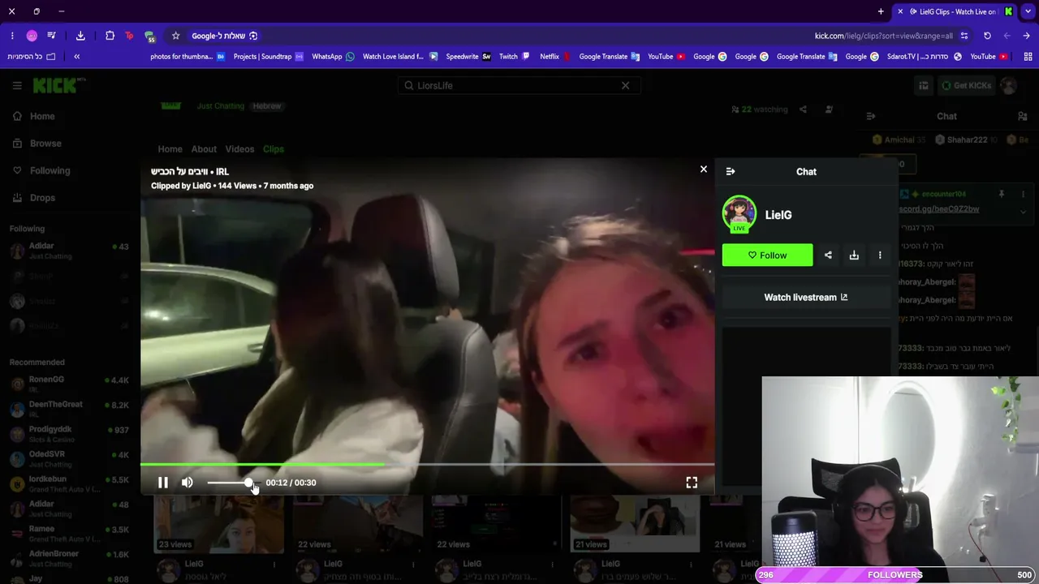Screen dimensions: 1039x584
Task: Open lordkebun recommended channel
Action: coord(69,484)
